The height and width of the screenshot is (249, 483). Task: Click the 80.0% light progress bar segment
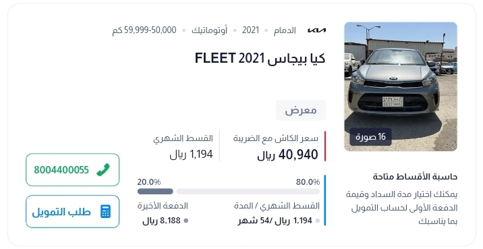click(248, 192)
